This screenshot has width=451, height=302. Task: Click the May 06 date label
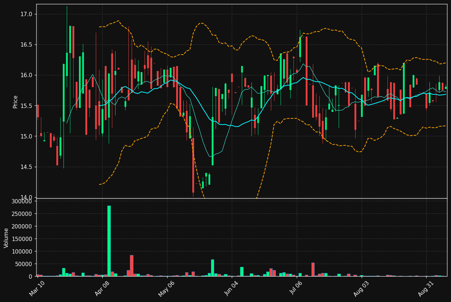click(167, 289)
